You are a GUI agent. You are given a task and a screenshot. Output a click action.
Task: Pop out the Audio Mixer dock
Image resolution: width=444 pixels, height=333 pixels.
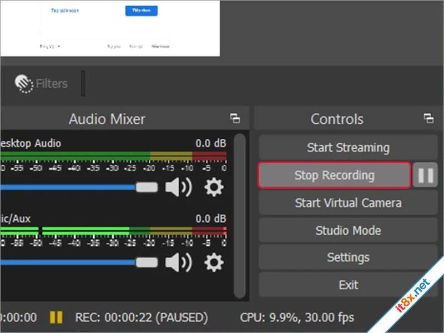235,118
